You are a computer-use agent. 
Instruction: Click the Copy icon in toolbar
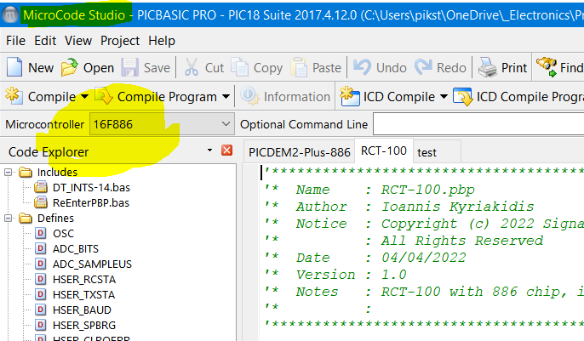[x=240, y=67]
